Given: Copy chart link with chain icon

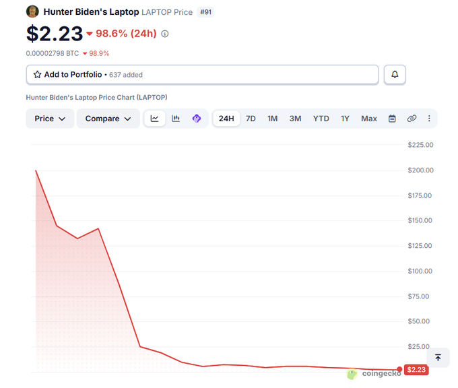Looking at the screenshot, I should 412,119.
